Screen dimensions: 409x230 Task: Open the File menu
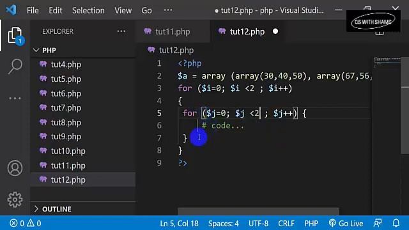point(33,10)
